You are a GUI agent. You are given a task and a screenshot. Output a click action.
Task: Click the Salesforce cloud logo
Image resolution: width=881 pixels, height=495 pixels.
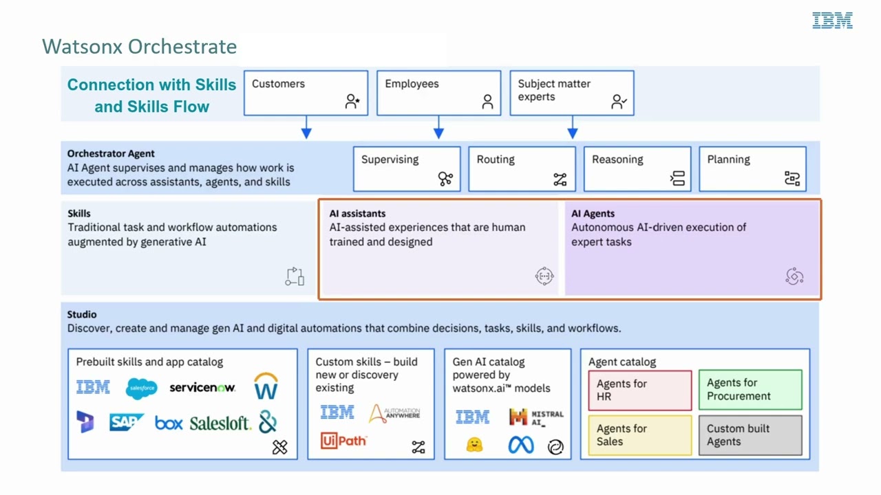(x=142, y=388)
